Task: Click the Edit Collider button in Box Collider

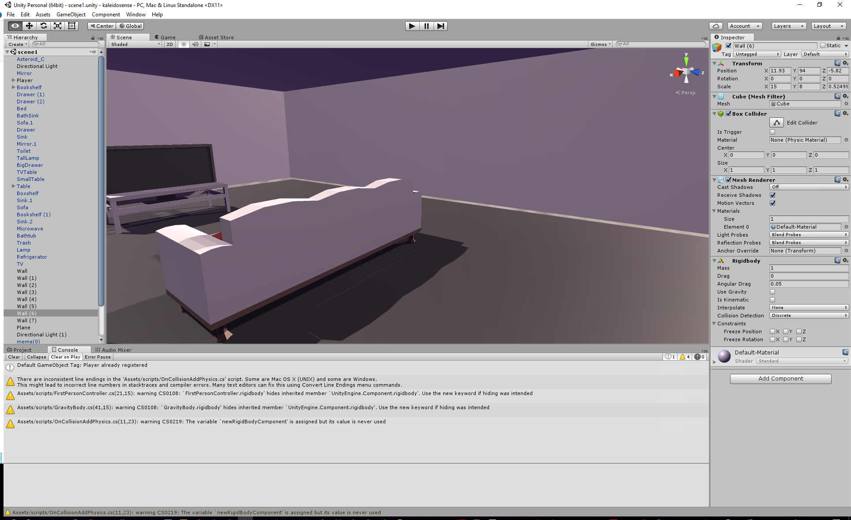Action: [x=776, y=122]
